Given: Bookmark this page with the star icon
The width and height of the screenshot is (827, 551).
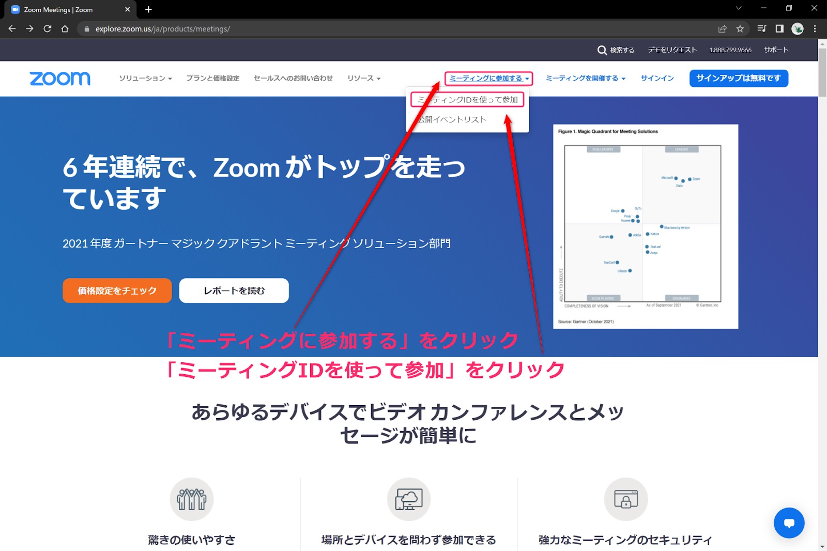Looking at the screenshot, I should [x=740, y=29].
